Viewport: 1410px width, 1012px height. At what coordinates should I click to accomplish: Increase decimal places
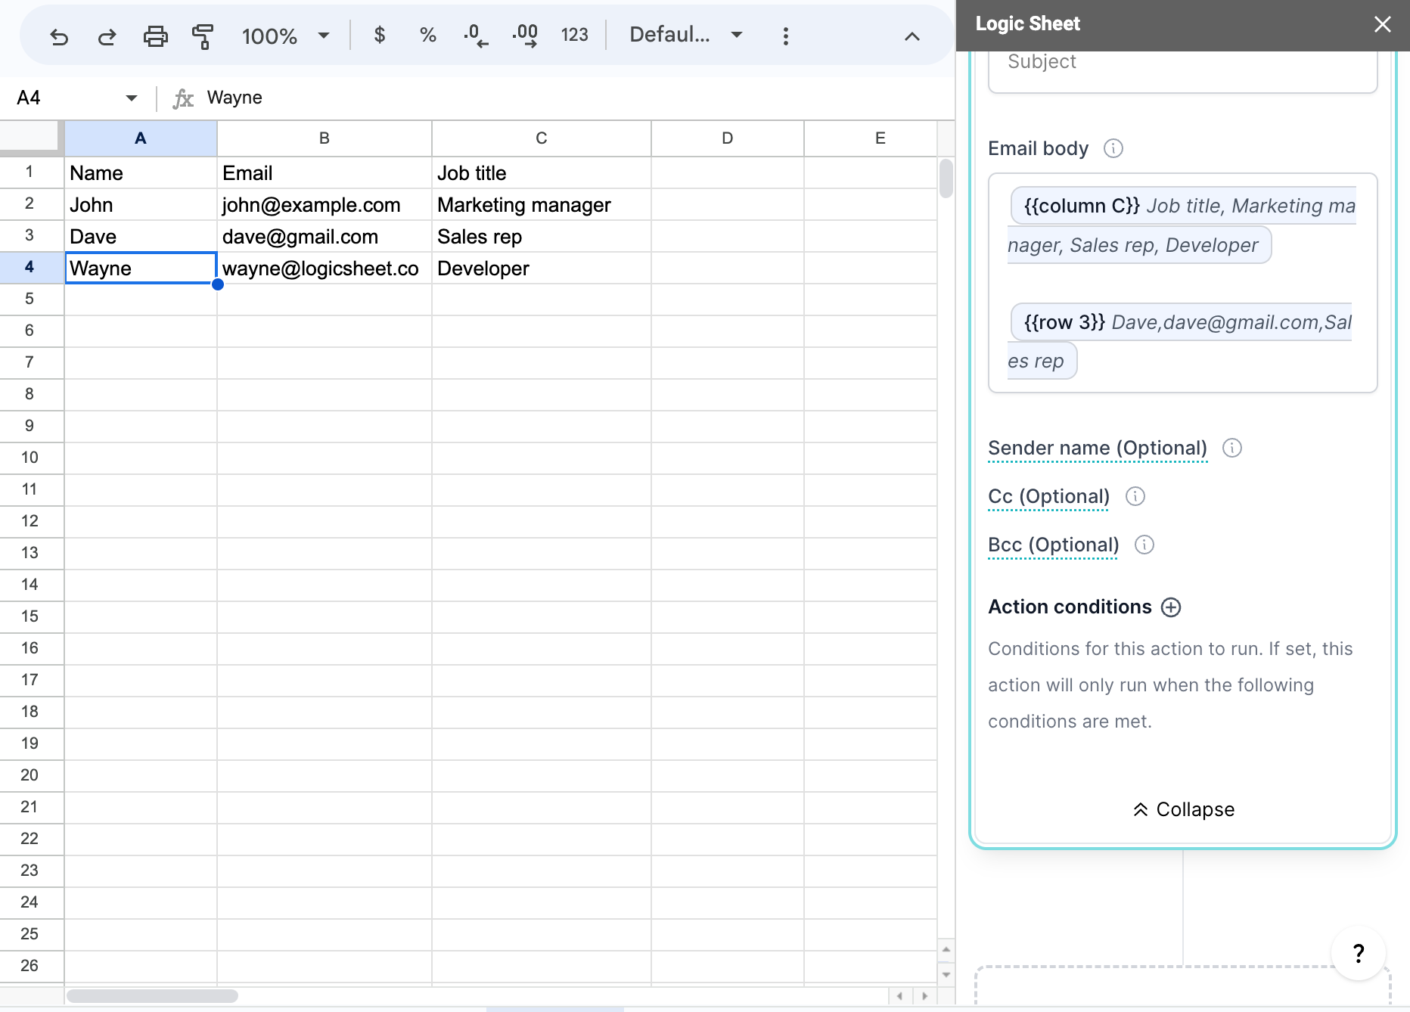pyautogui.click(x=524, y=35)
